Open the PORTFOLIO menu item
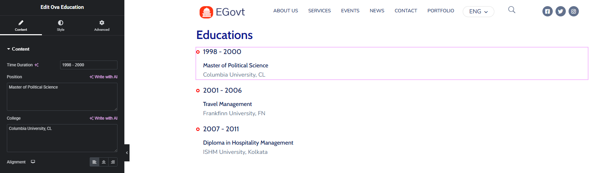 [441, 11]
